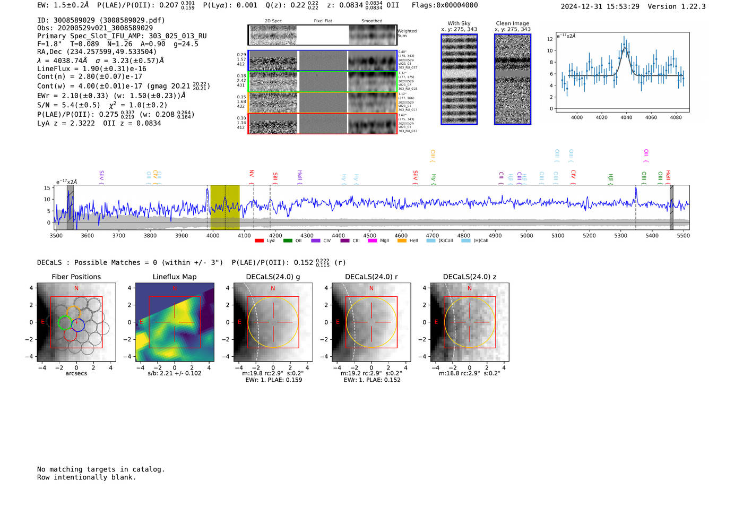The height and width of the screenshot is (506, 743).
Task: Click the Gaussian fit emission line plot
Action: coord(622,72)
